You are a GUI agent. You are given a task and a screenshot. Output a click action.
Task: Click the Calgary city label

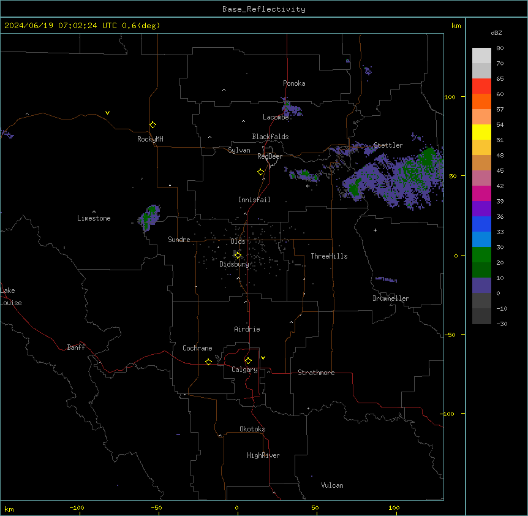point(244,370)
